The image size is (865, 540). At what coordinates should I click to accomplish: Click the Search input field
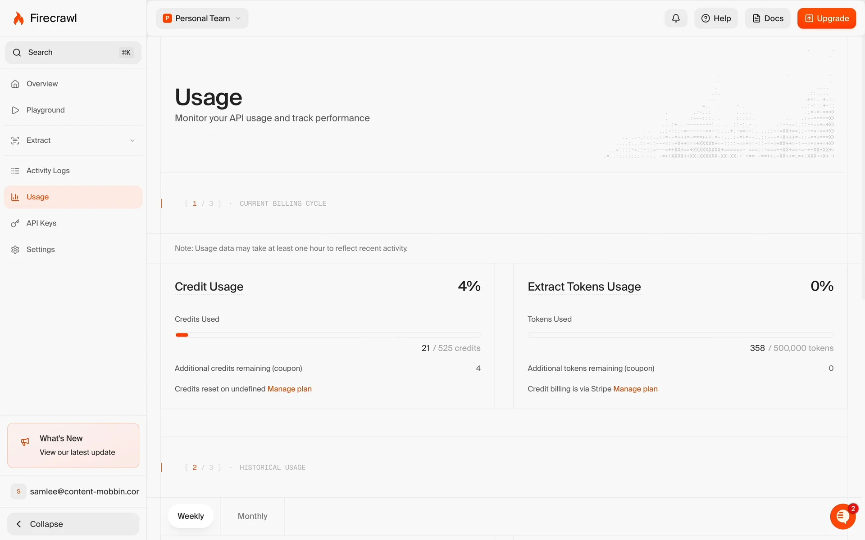click(72, 53)
